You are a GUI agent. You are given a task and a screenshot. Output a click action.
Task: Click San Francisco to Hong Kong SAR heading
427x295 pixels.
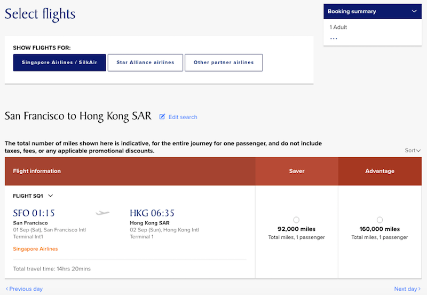[78, 116]
